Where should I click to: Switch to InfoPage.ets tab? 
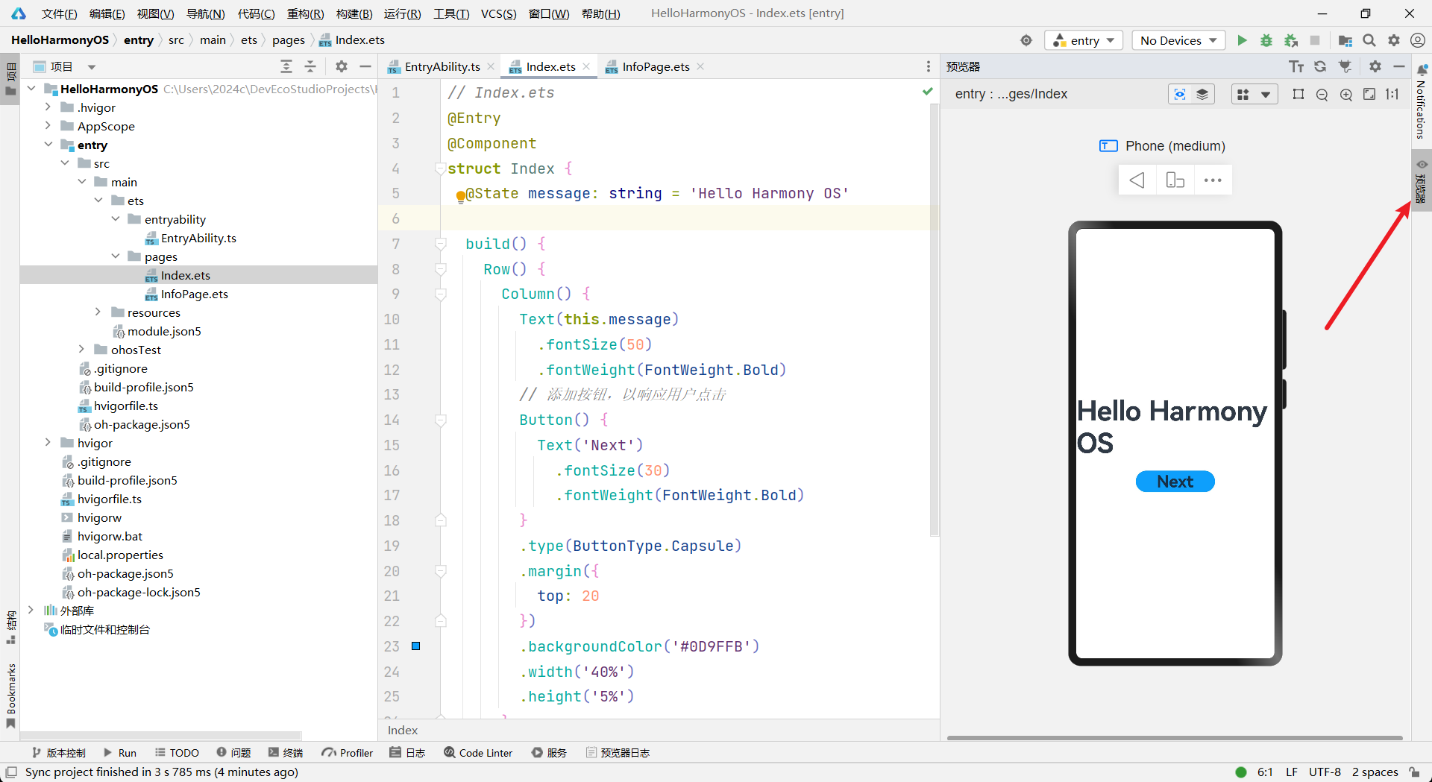pos(656,66)
